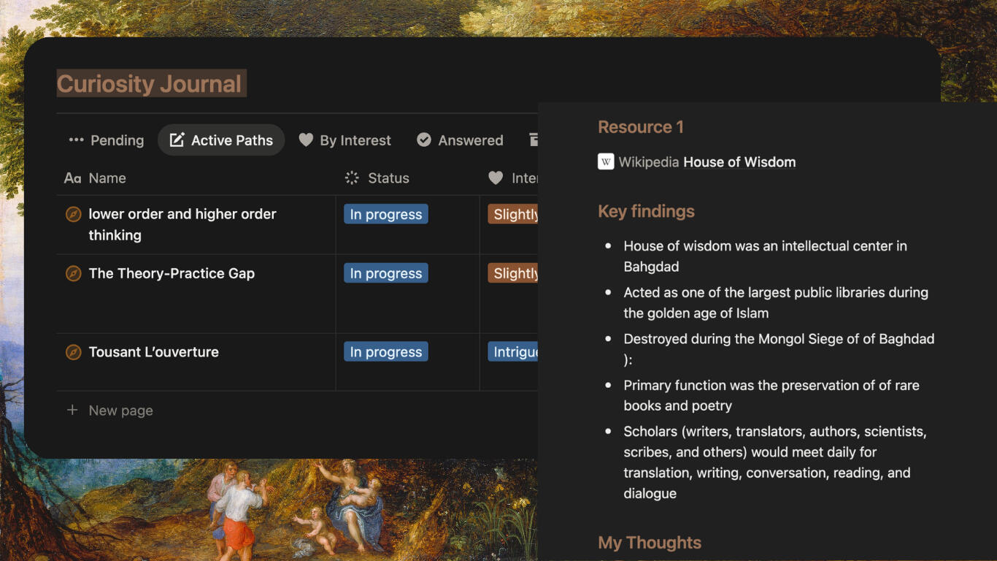Add a new page to the table
997x561 pixels.
click(109, 411)
